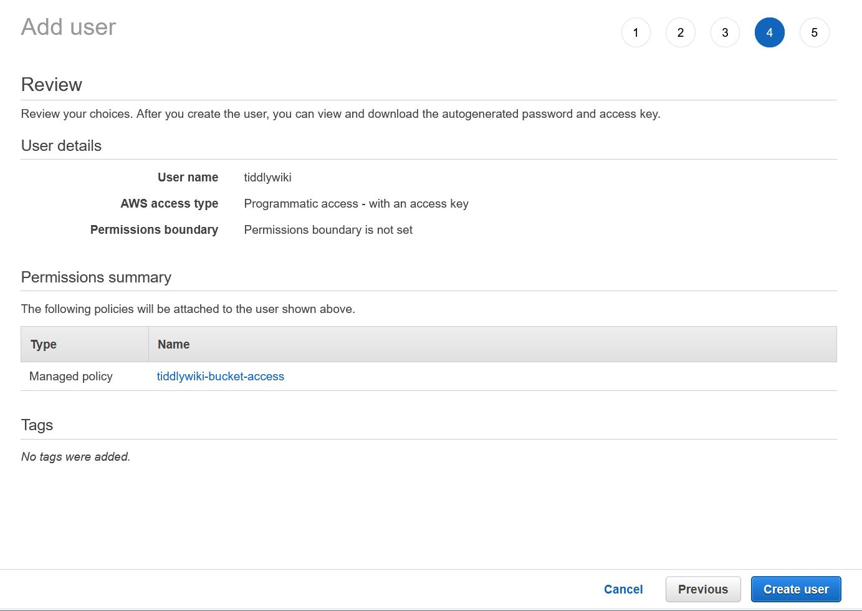The image size is (862, 611).
Task: Click the Type column header
Action: 85,344
